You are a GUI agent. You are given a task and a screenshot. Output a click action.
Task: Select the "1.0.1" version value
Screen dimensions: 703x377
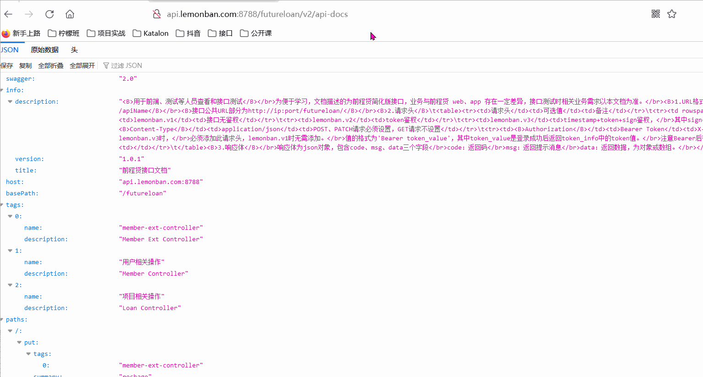pos(132,159)
